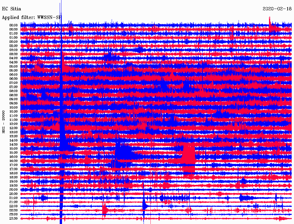Click the 17:30 time label
This screenshot has height=224, width=294.
(13, 169)
